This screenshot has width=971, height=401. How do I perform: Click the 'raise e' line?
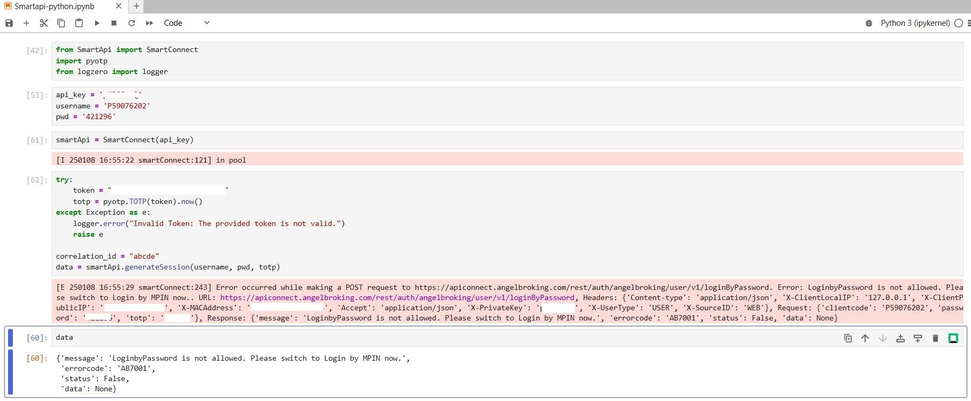point(88,235)
